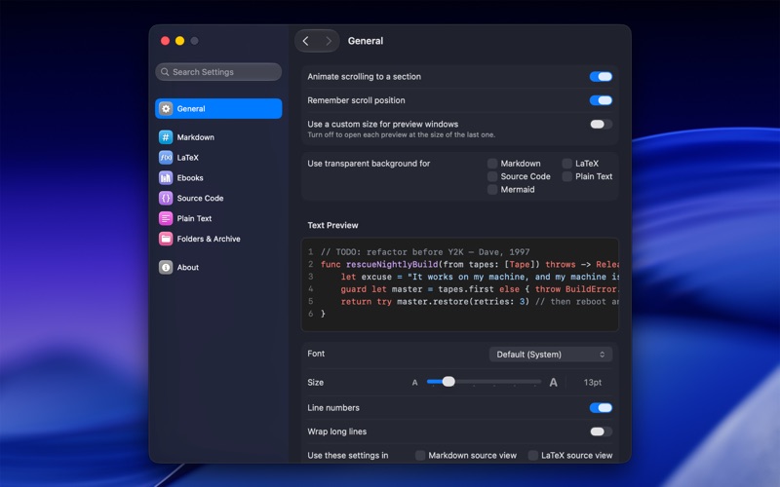Click the yellow minimize window button
780x487 pixels.
[x=179, y=41]
